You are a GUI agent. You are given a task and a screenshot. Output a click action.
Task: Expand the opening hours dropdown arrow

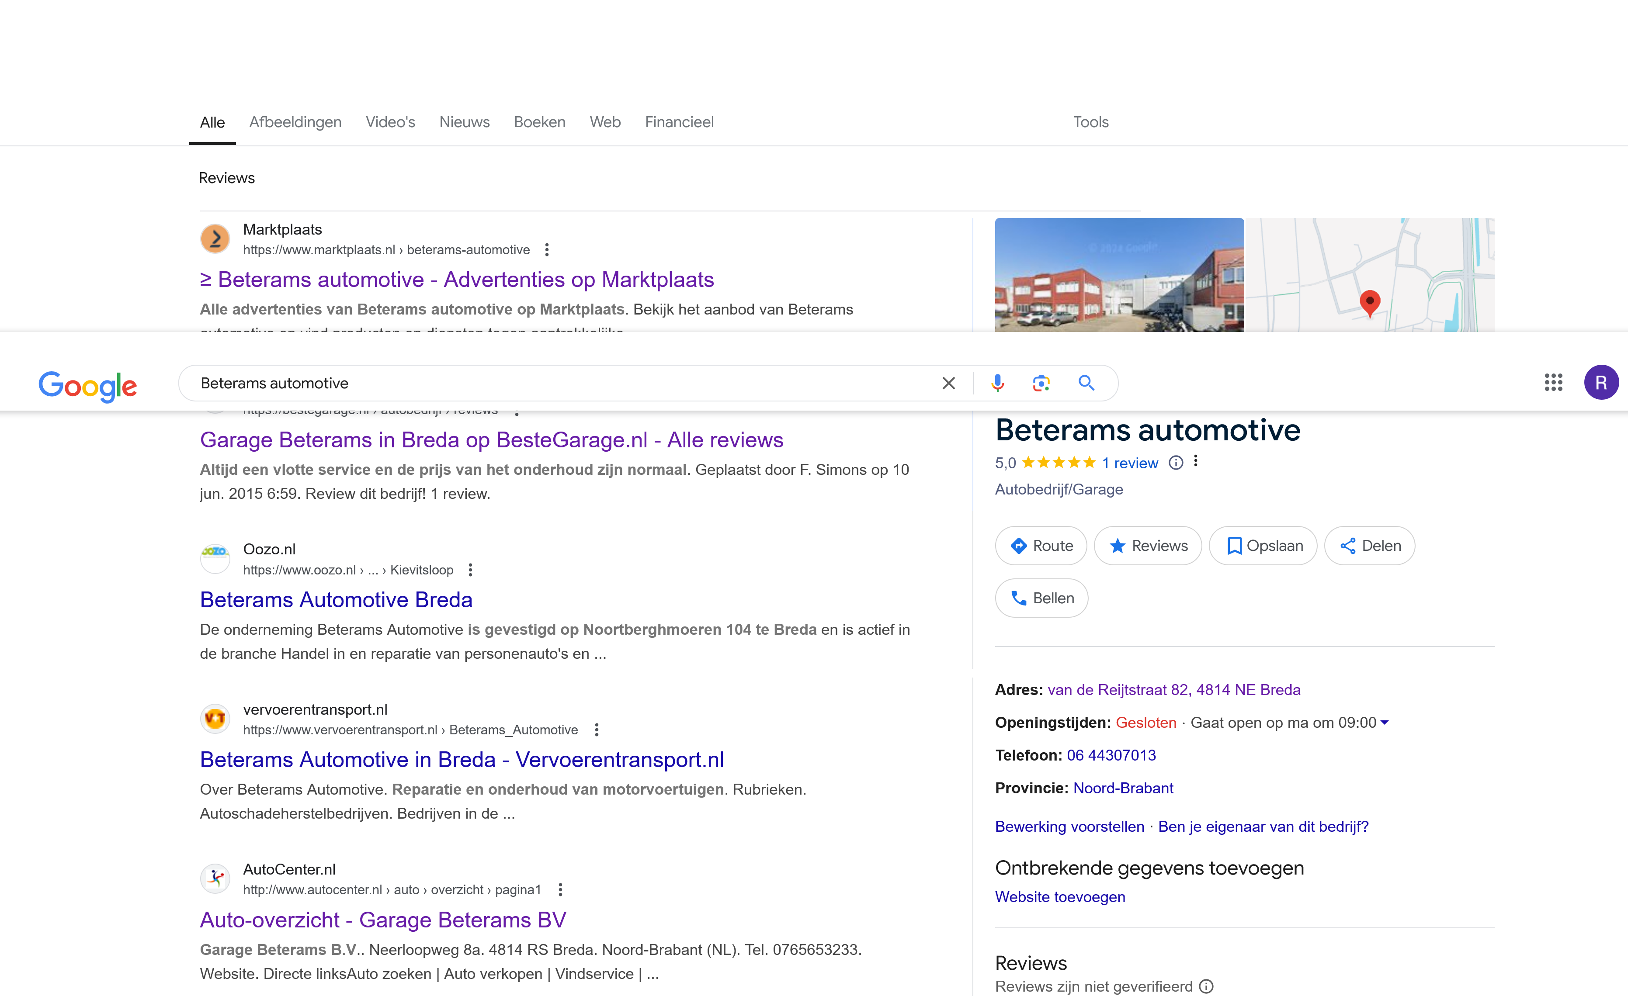click(x=1385, y=723)
